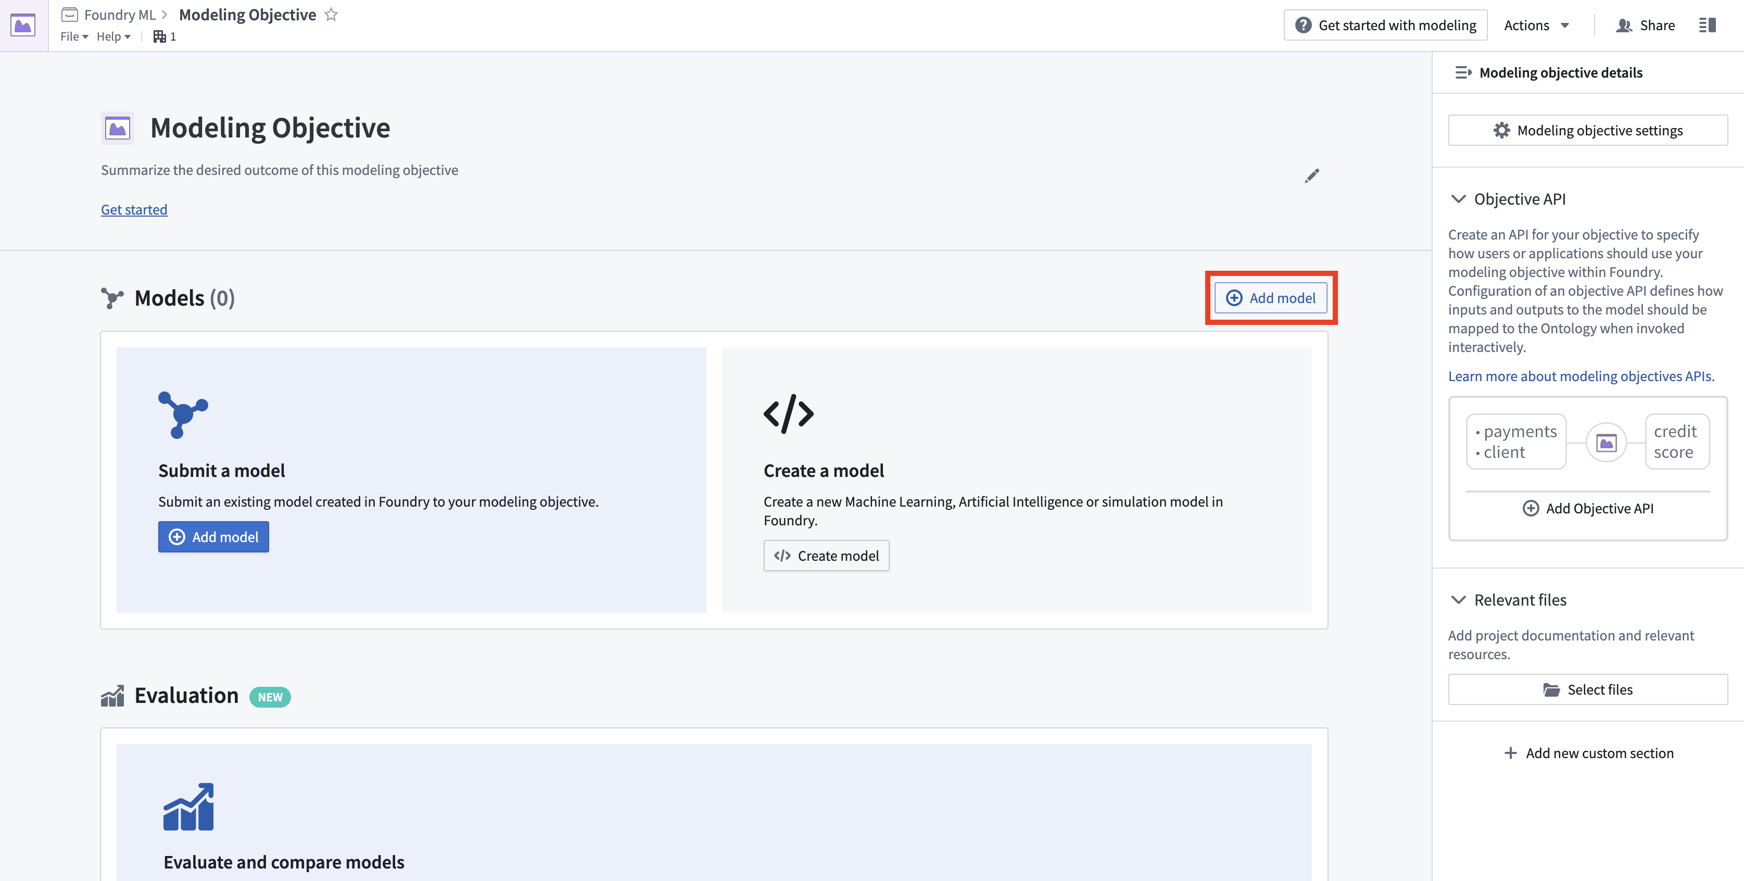The height and width of the screenshot is (881, 1744).
Task: Click the Summarize the desired outcome description text
Action: coord(280,170)
